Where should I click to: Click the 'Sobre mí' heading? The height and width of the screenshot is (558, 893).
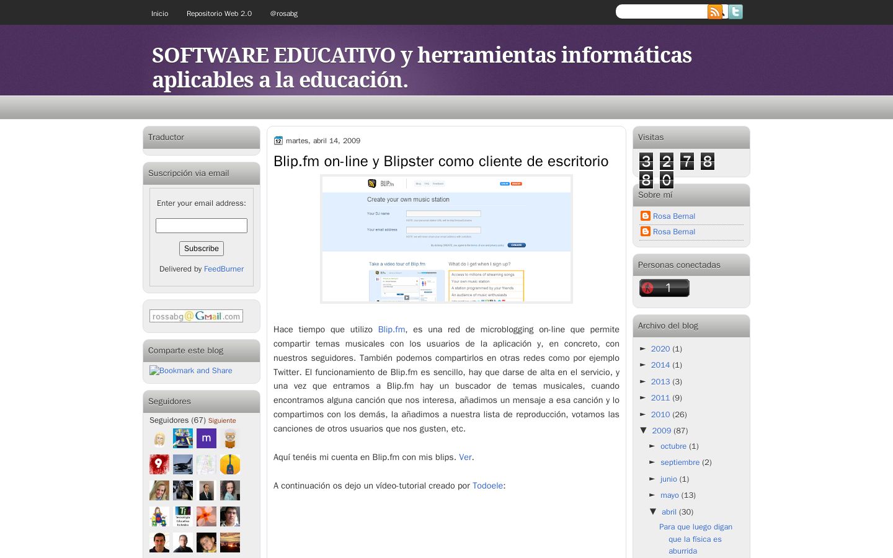tap(655, 195)
